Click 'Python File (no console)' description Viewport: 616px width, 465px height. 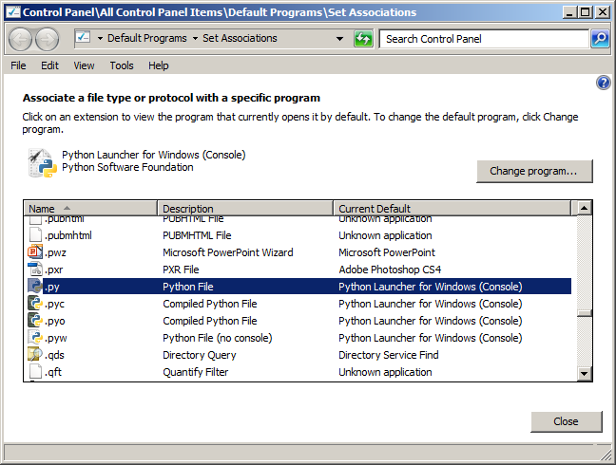coord(218,338)
